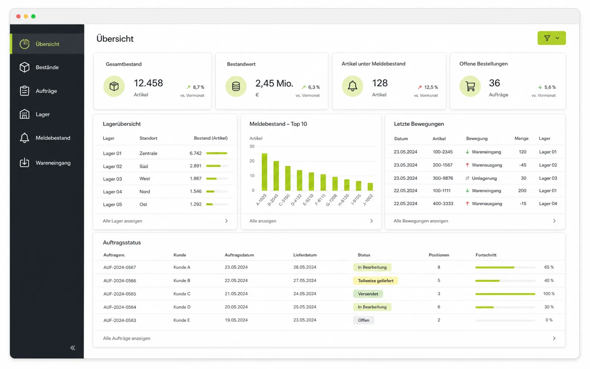Click the shopping cart icon in Offene Bestellungen

tap(470, 86)
